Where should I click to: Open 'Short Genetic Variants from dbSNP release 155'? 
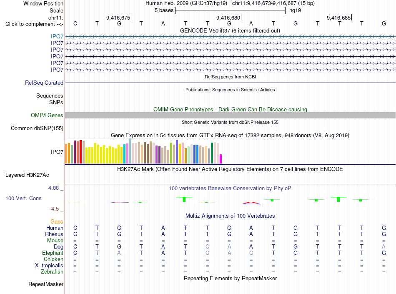(x=230, y=122)
